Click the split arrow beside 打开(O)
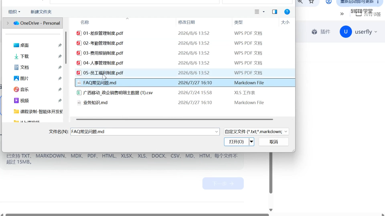The height and width of the screenshot is (216, 385). click(x=251, y=142)
